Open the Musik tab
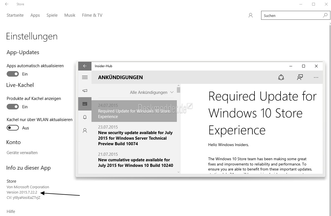The width and height of the screenshot is (331, 216). click(x=70, y=15)
